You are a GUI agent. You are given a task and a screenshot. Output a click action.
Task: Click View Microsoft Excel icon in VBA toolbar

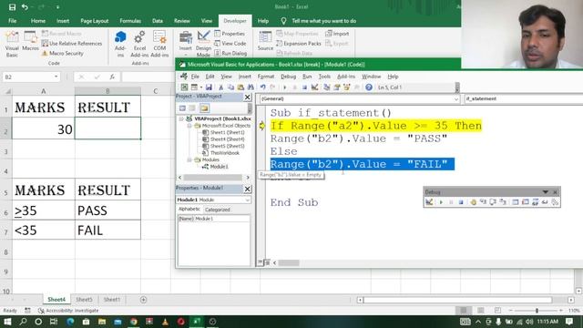point(184,87)
